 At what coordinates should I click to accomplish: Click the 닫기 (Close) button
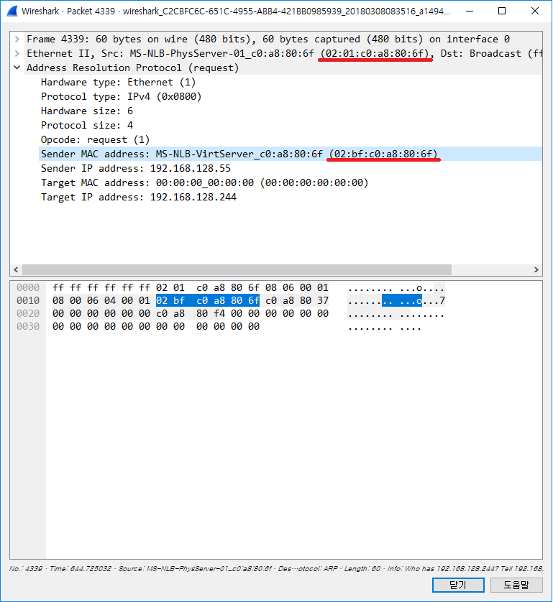tap(458, 585)
